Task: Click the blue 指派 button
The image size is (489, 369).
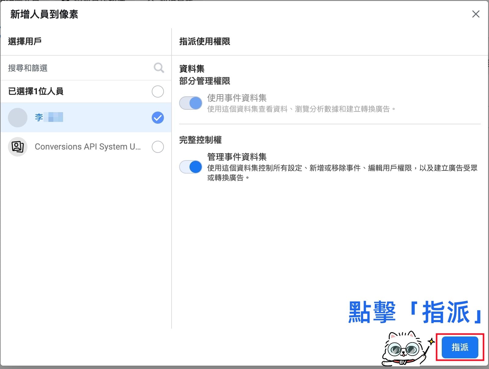Action: coord(460,347)
